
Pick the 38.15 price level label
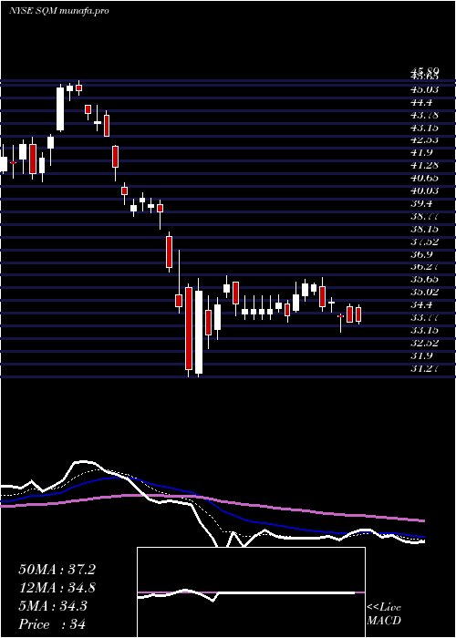tap(425, 229)
